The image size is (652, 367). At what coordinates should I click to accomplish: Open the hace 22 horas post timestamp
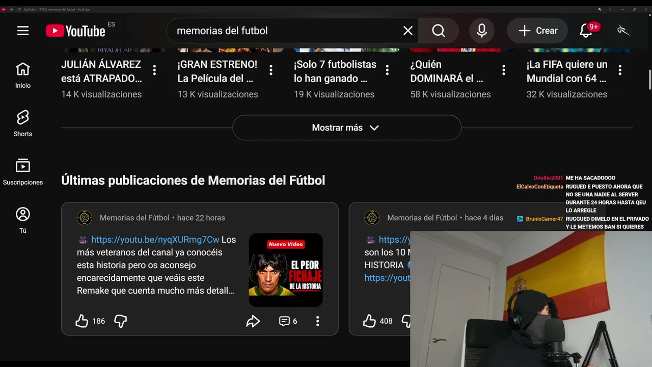click(x=201, y=218)
